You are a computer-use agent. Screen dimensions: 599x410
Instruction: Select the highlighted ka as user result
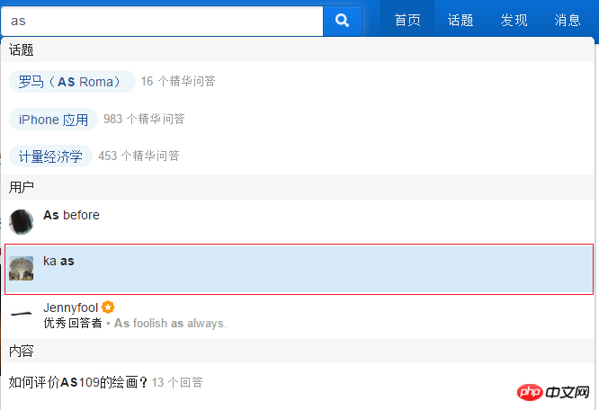click(x=299, y=269)
